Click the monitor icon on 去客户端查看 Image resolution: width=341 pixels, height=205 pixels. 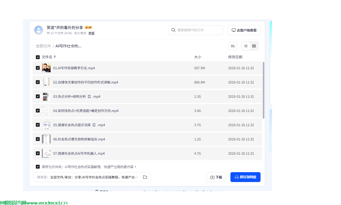(233, 30)
